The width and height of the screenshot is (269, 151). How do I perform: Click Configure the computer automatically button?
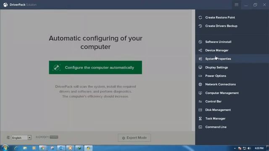[x=95, y=68]
